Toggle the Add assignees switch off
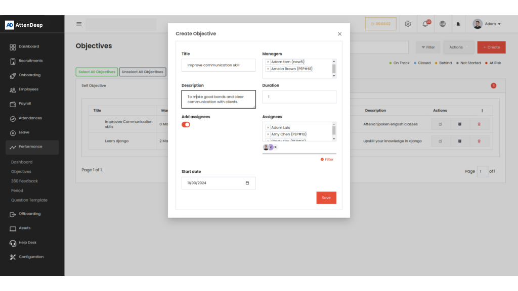This screenshot has width=518, height=291. coord(186,125)
